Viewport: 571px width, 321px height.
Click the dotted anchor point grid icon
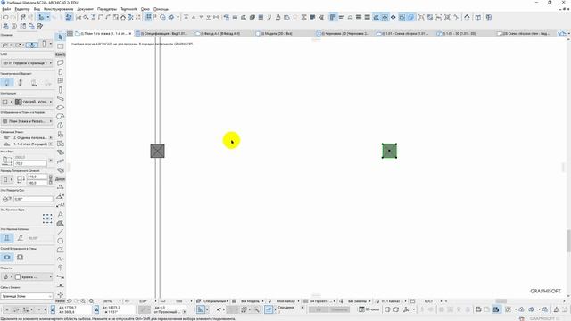click(x=47, y=218)
